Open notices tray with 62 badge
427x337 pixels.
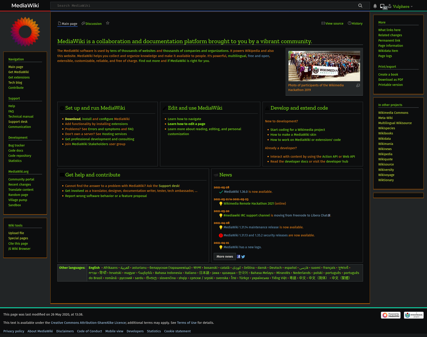[x=383, y=6]
